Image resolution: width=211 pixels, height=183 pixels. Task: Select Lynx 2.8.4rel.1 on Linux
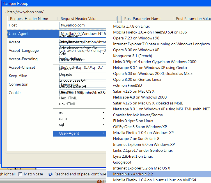tap(133, 156)
